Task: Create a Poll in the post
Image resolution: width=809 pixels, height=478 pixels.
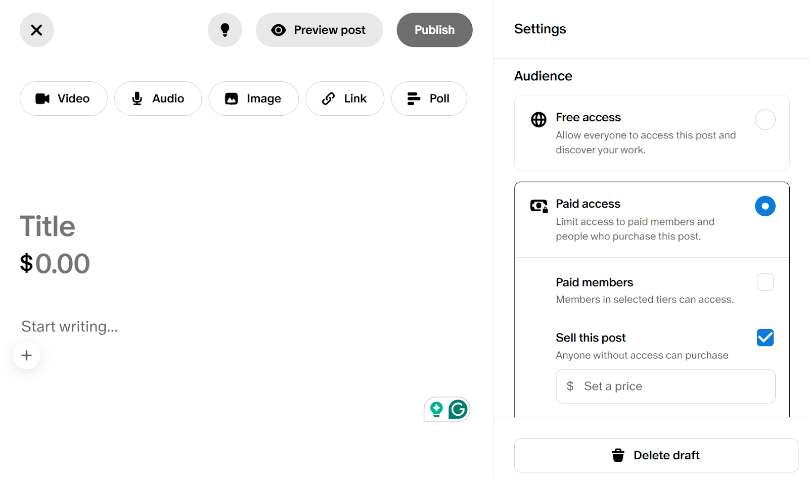Action: [x=429, y=99]
